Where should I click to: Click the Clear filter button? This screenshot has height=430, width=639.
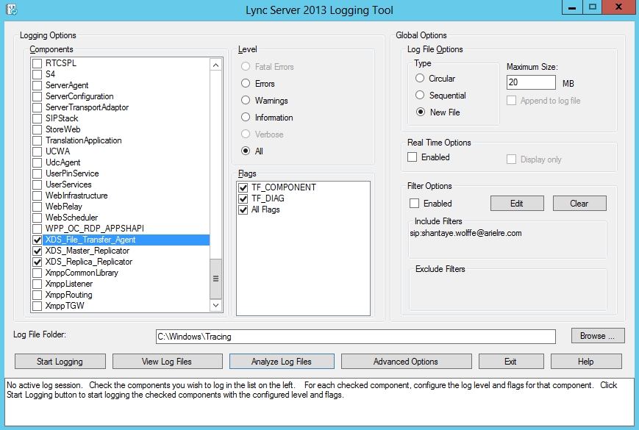pos(579,203)
